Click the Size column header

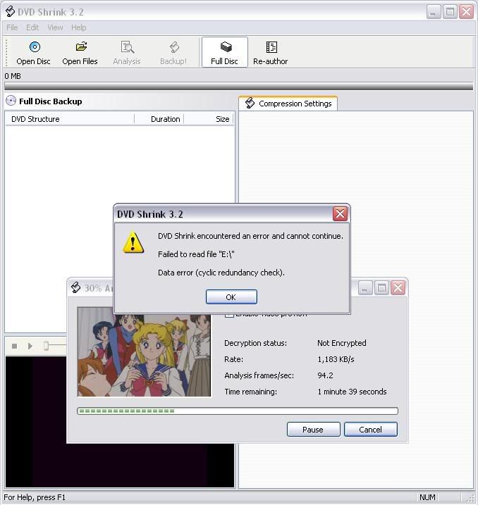208,119
